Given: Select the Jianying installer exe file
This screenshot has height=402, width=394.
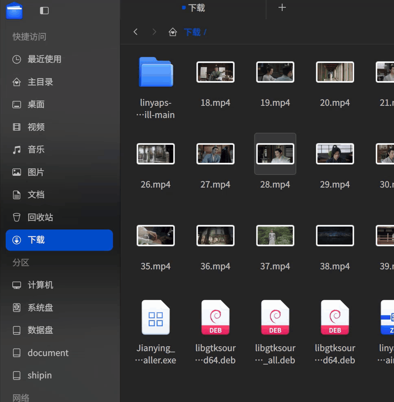Looking at the screenshot, I should [x=156, y=318].
